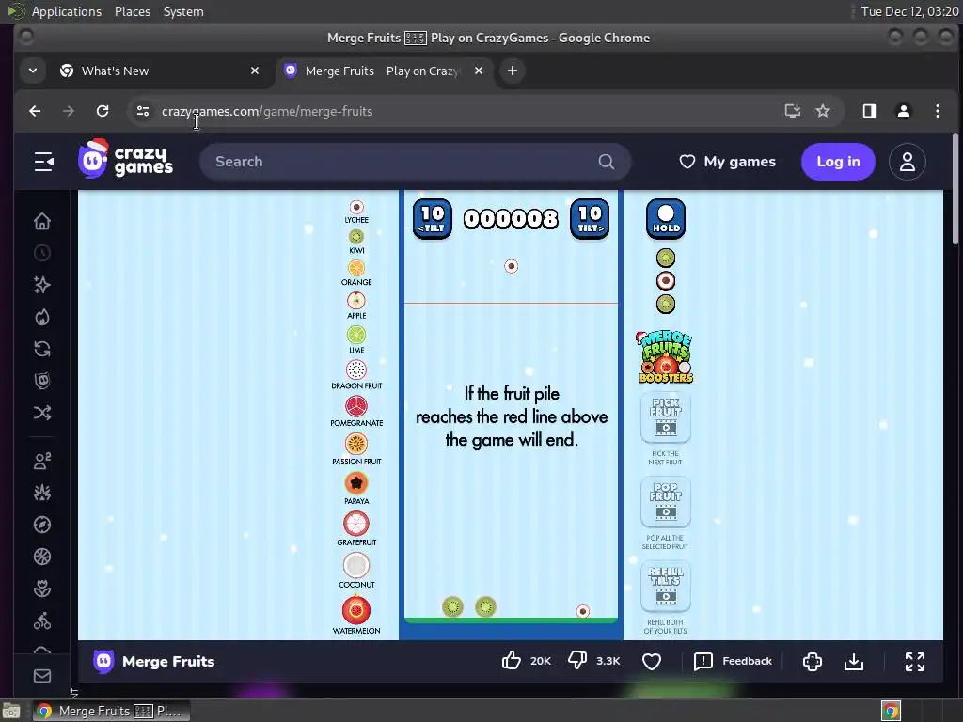Open the Chrome profile icon
Screen dimensions: 963x722
[904, 111]
